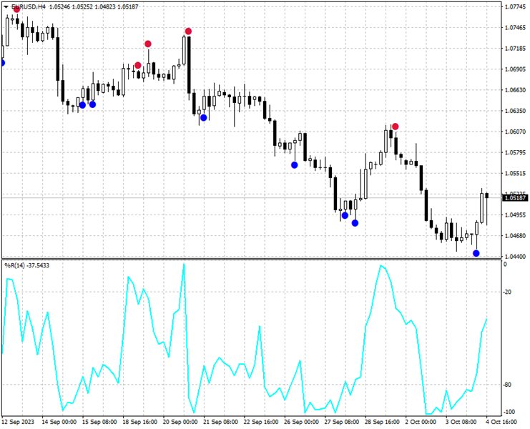Select the lower blue dot near 27 Sep 08:00
Viewport: 530px width, 429px height.
pos(355,223)
